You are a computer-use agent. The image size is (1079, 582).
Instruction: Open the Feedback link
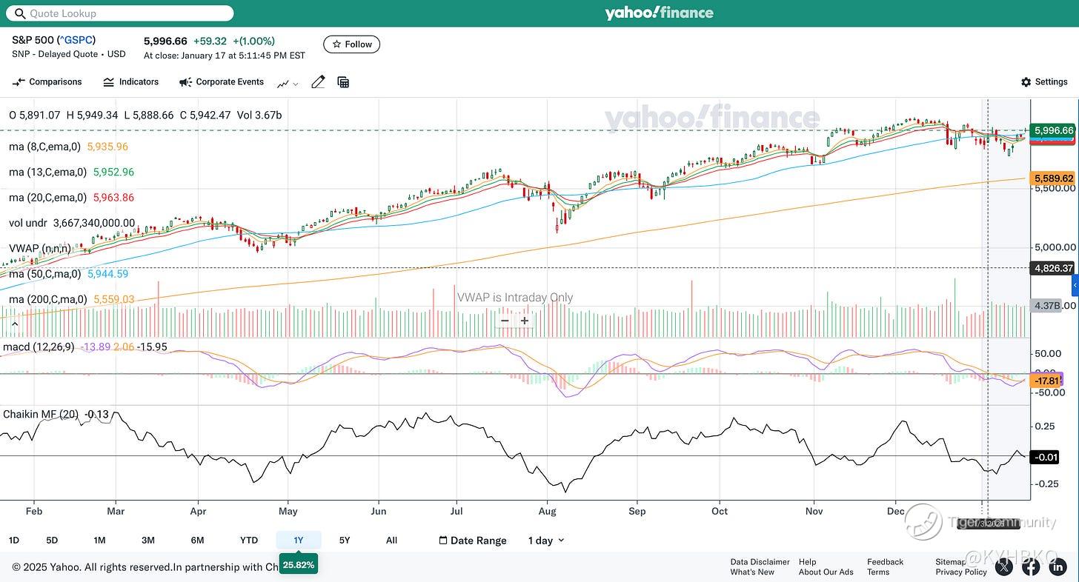point(886,562)
